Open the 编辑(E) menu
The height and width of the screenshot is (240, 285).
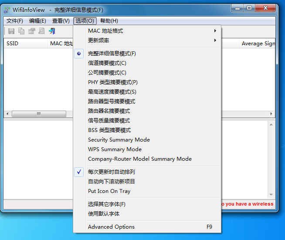(37, 21)
